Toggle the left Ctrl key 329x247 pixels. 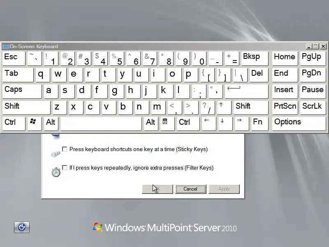pos(14,124)
